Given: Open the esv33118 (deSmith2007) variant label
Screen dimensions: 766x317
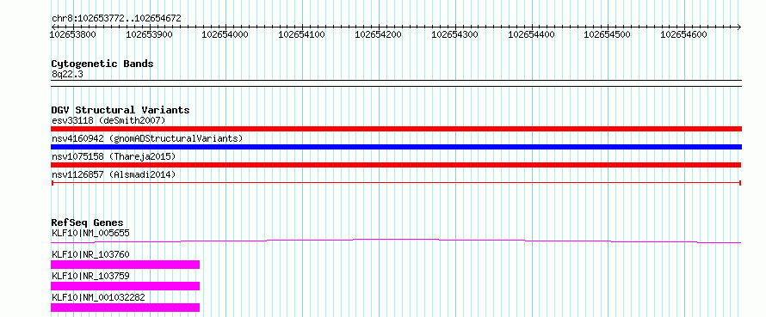Looking at the screenshot, I should [108, 120].
